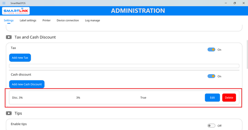Open the hamburger menu in title bar
The height and width of the screenshot is (130, 248).
4,3
